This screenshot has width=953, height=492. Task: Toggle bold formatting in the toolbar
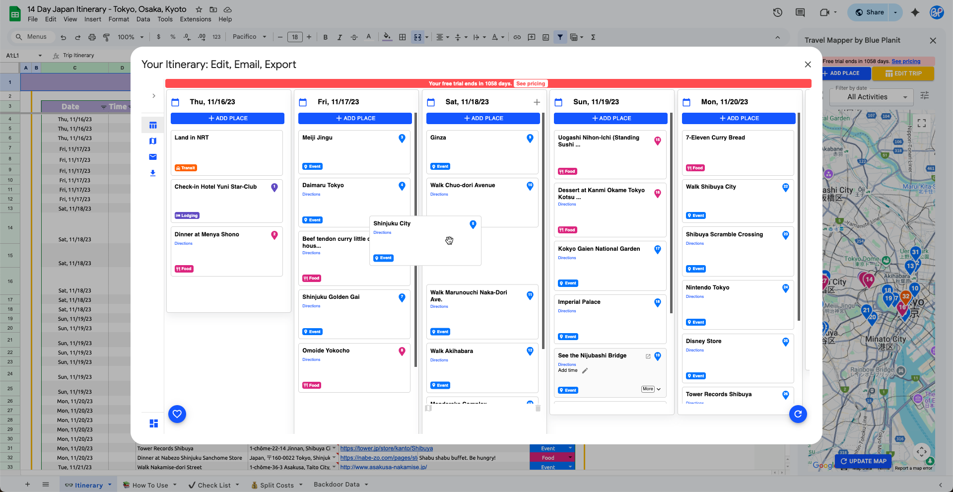click(326, 37)
